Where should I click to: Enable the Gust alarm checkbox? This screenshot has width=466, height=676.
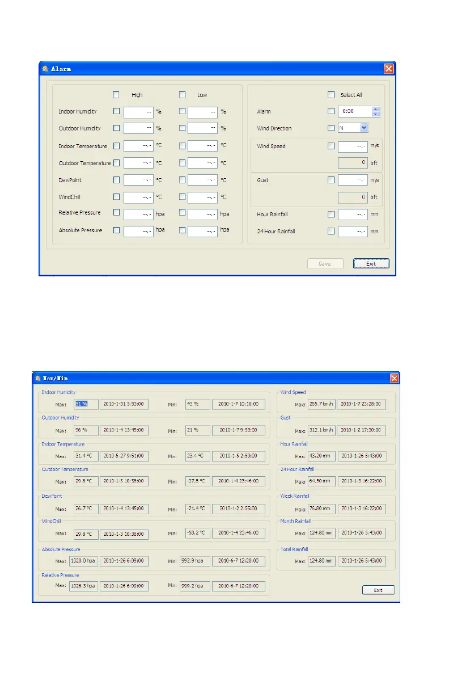pos(331,180)
